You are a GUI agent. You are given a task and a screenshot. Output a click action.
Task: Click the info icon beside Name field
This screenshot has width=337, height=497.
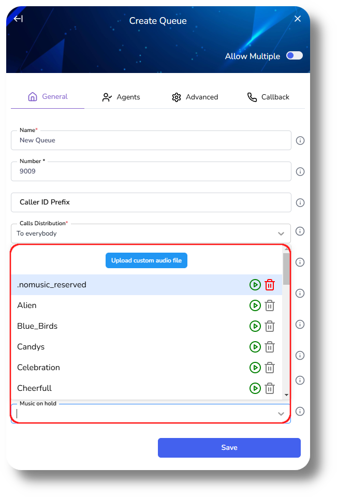(x=300, y=140)
